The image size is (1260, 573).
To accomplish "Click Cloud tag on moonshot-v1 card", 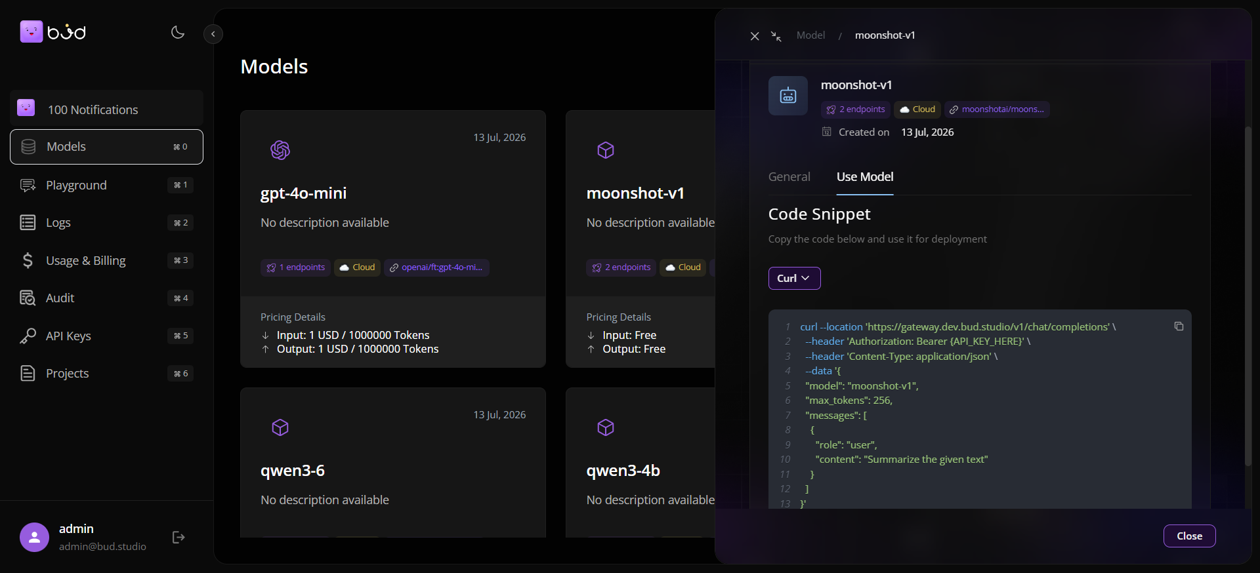I will [683, 267].
